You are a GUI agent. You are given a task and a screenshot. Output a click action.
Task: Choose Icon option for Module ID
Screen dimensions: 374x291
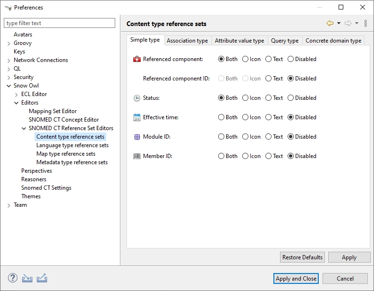246,137
